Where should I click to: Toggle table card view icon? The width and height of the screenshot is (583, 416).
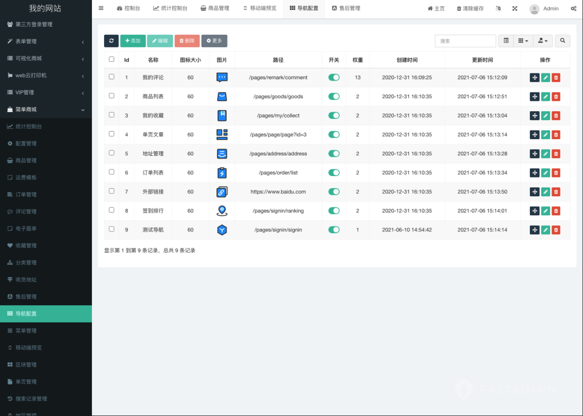point(506,41)
